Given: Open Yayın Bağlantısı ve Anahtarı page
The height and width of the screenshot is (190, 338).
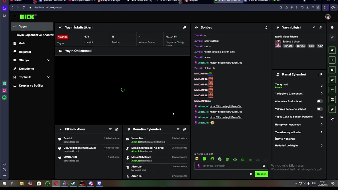Looking at the screenshot, I should tap(35, 35).
